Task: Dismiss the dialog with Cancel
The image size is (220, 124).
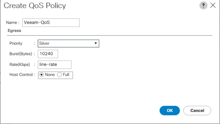Action: point(197,111)
